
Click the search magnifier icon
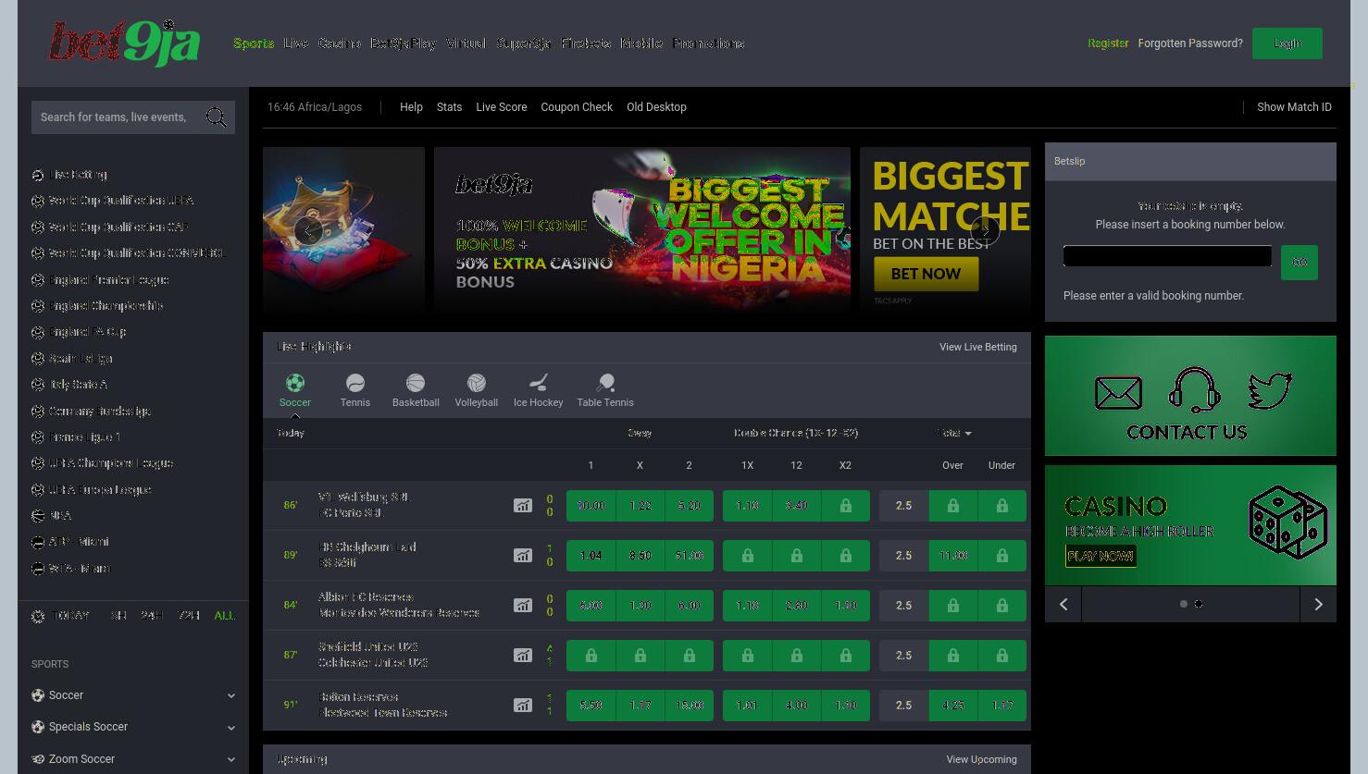pos(217,117)
